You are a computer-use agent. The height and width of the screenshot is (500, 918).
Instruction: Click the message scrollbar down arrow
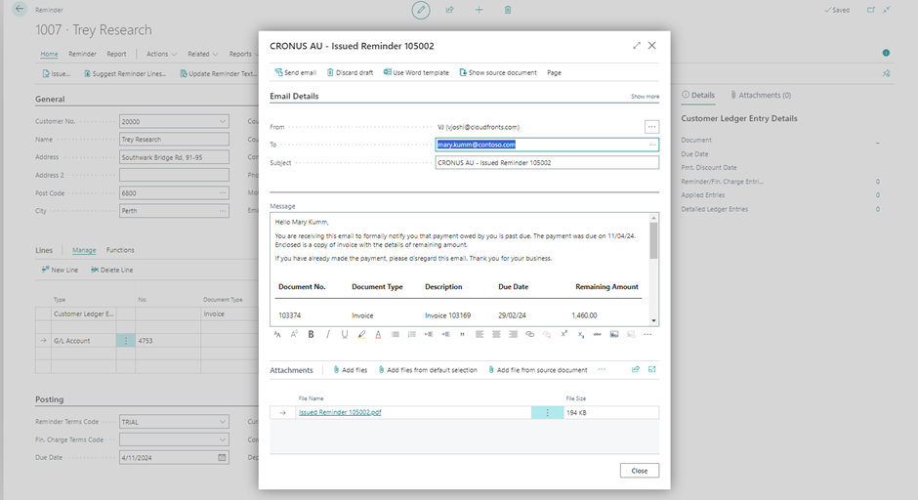coord(653,321)
